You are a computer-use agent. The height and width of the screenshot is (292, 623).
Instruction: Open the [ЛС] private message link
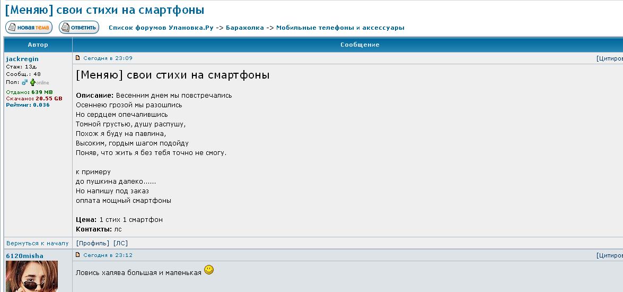[x=121, y=243]
